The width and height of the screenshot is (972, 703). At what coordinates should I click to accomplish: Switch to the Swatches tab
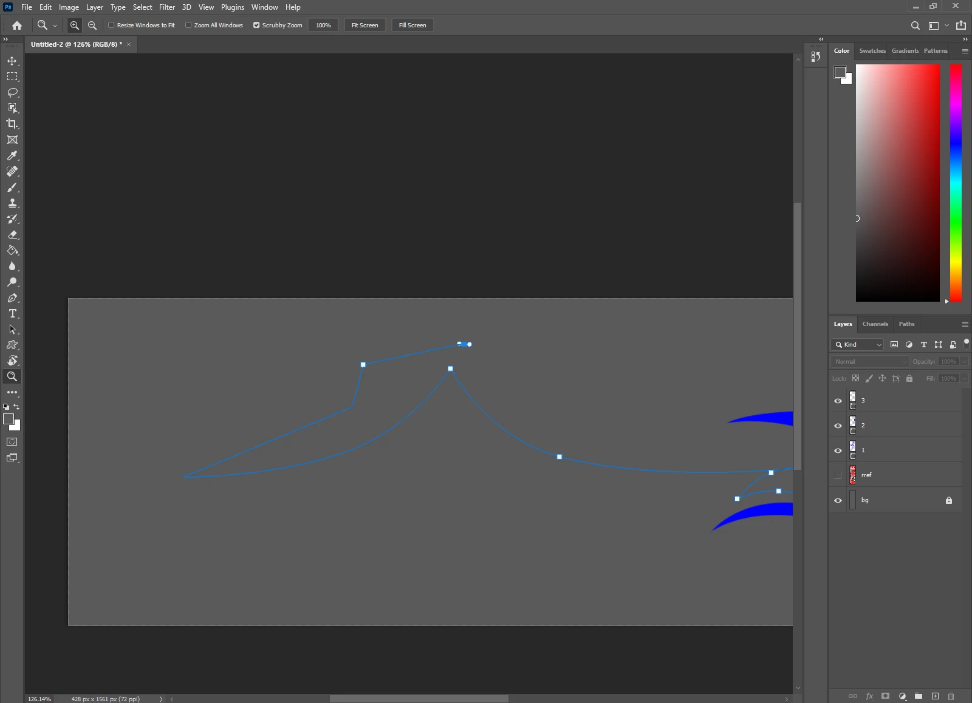tap(872, 51)
